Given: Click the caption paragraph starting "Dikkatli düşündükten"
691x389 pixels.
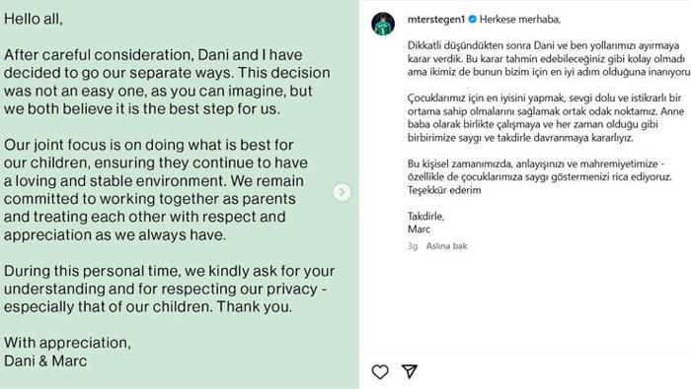Looking at the screenshot, I should tap(549, 58).
